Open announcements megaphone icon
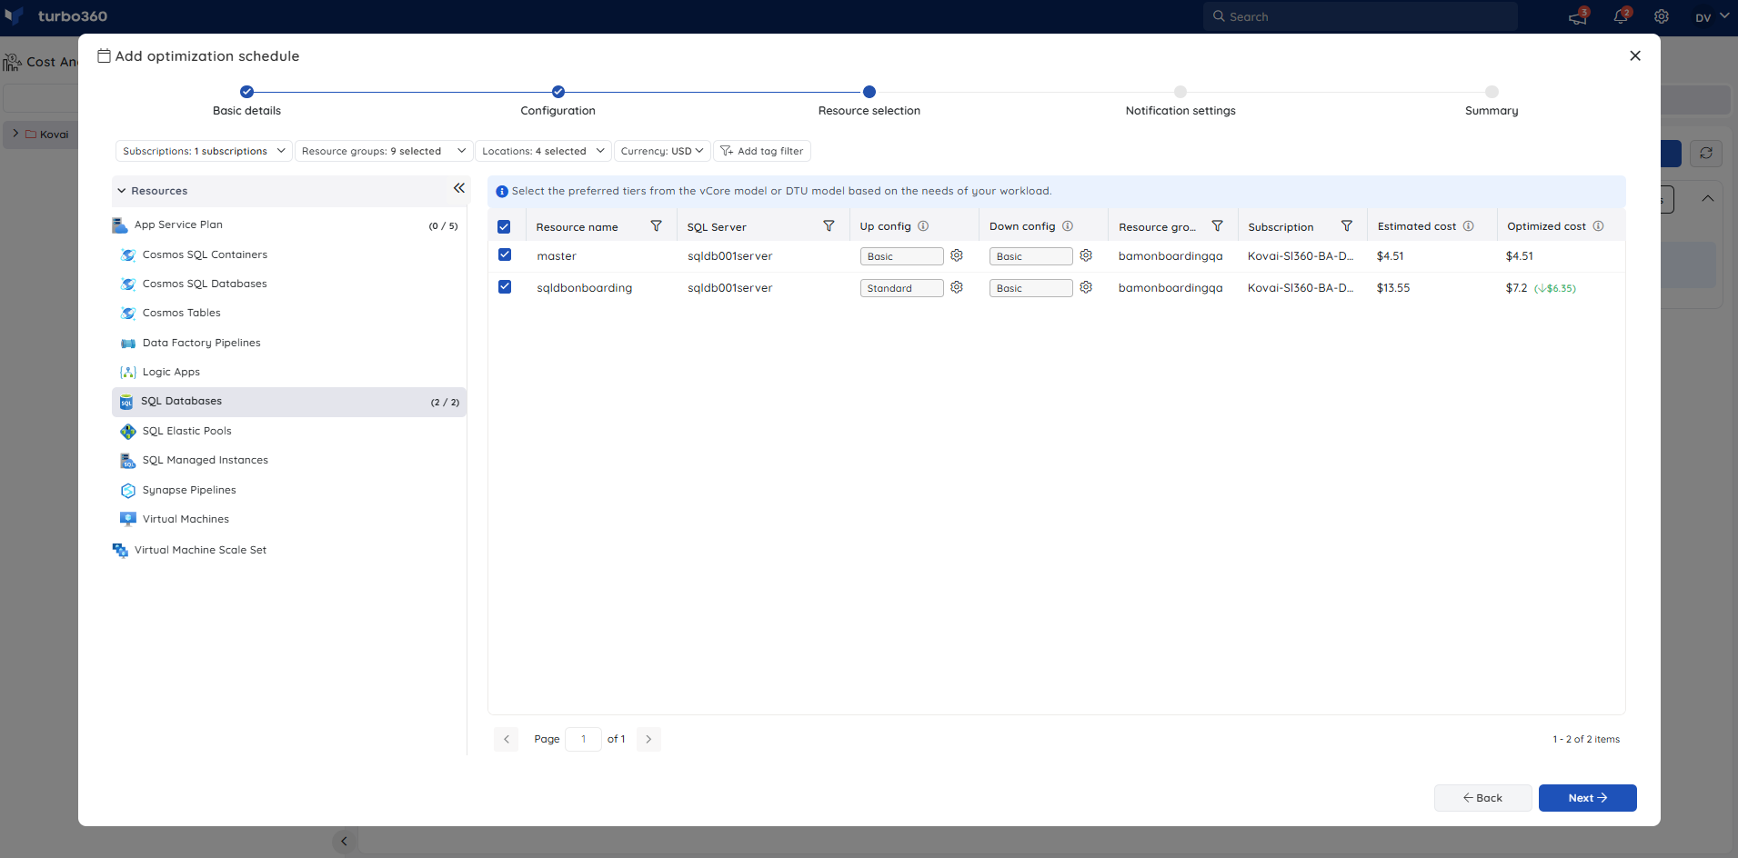Viewport: 1738px width, 858px height. coord(1578,16)
